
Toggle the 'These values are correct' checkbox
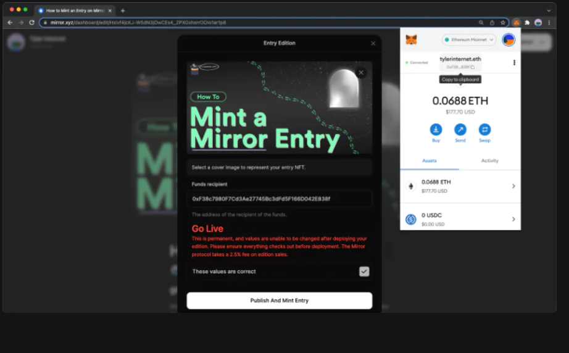(x=364, y=272)
